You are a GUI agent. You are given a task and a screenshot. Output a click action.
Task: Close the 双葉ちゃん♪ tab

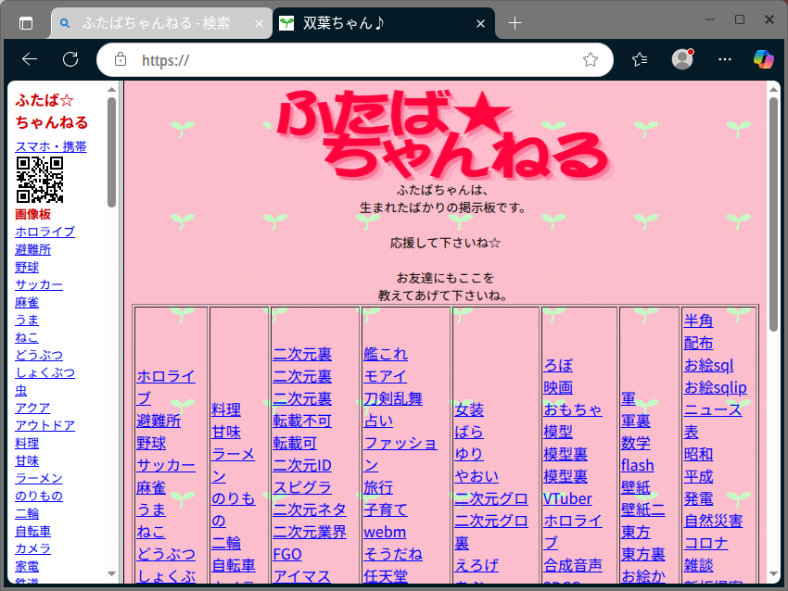pos(480,23)
